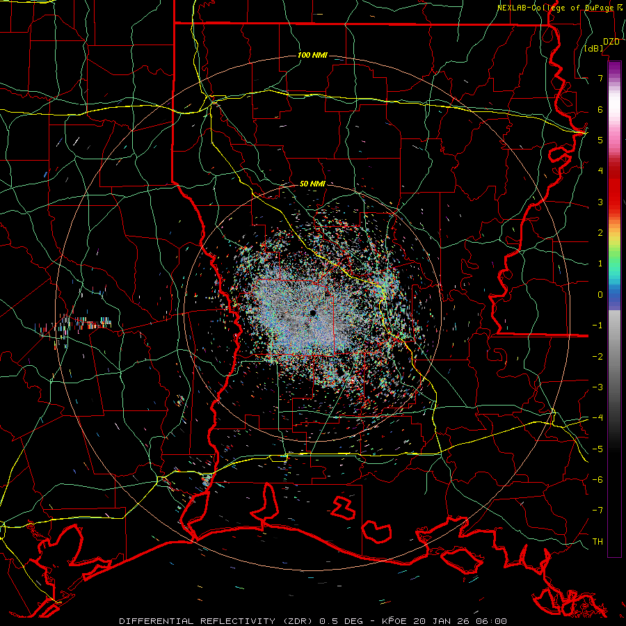This screenshot has height=626, width=626.
Task: Click the -3 value on the color scale
Action: pyautogui.click(x=597, y=387)
